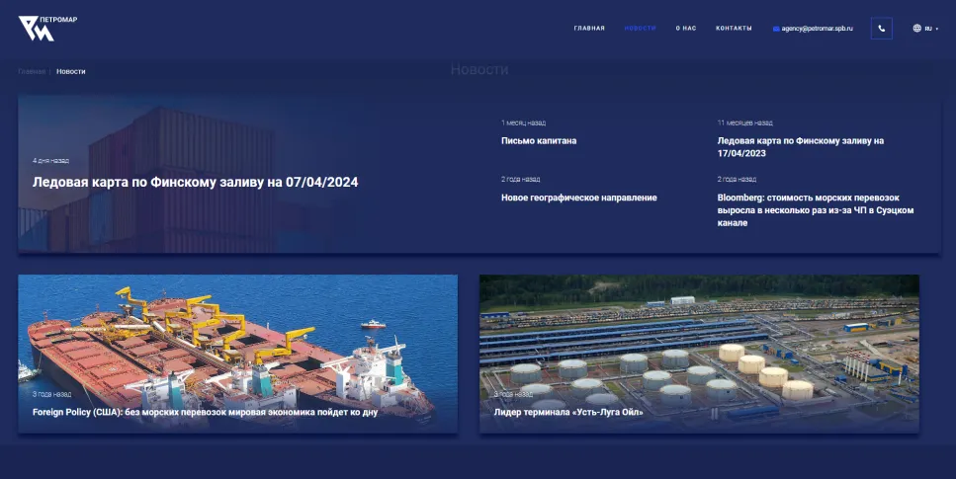Click the envelope icon beside the email
Viewport: 956px width, 479px height.
pos(776,29)
